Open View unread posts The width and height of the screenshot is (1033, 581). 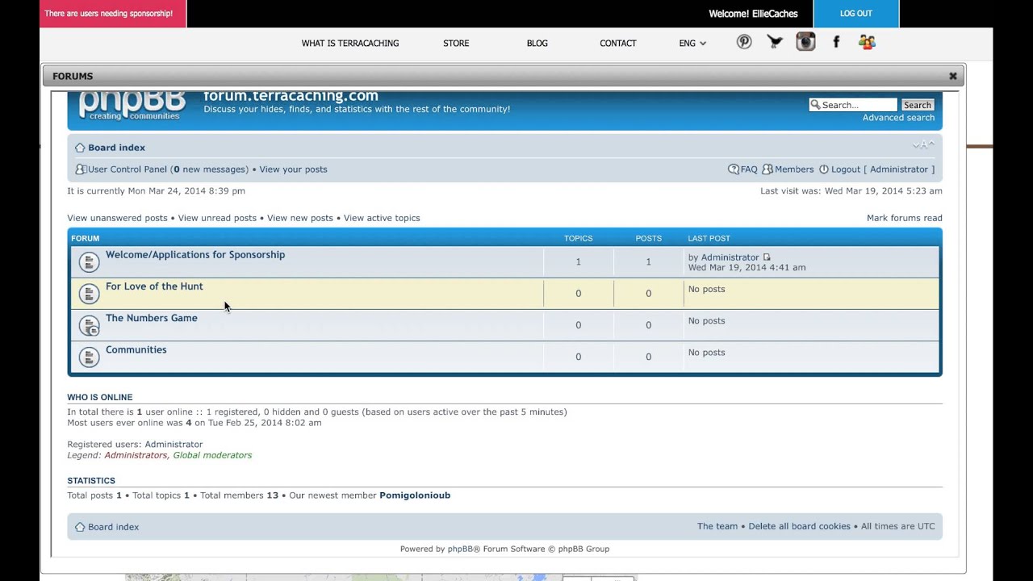click(x=217, y=218)
